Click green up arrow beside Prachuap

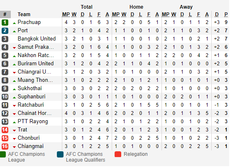(x=14, y=23)
